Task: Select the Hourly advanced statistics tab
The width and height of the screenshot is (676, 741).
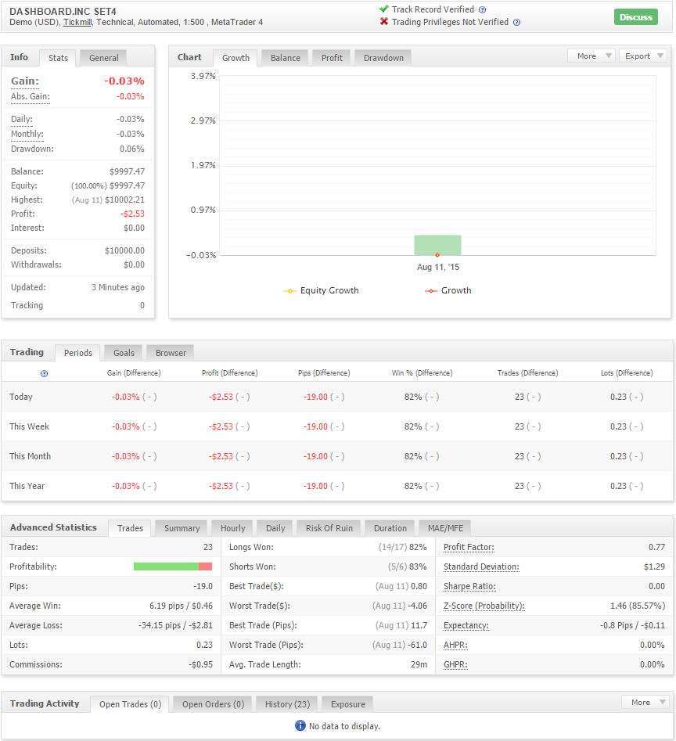Action: pyautogui.click(x=232, y=528)
